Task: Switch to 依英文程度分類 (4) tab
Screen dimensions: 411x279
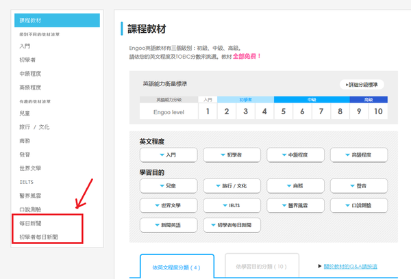Action: click(x=177, y=267)
